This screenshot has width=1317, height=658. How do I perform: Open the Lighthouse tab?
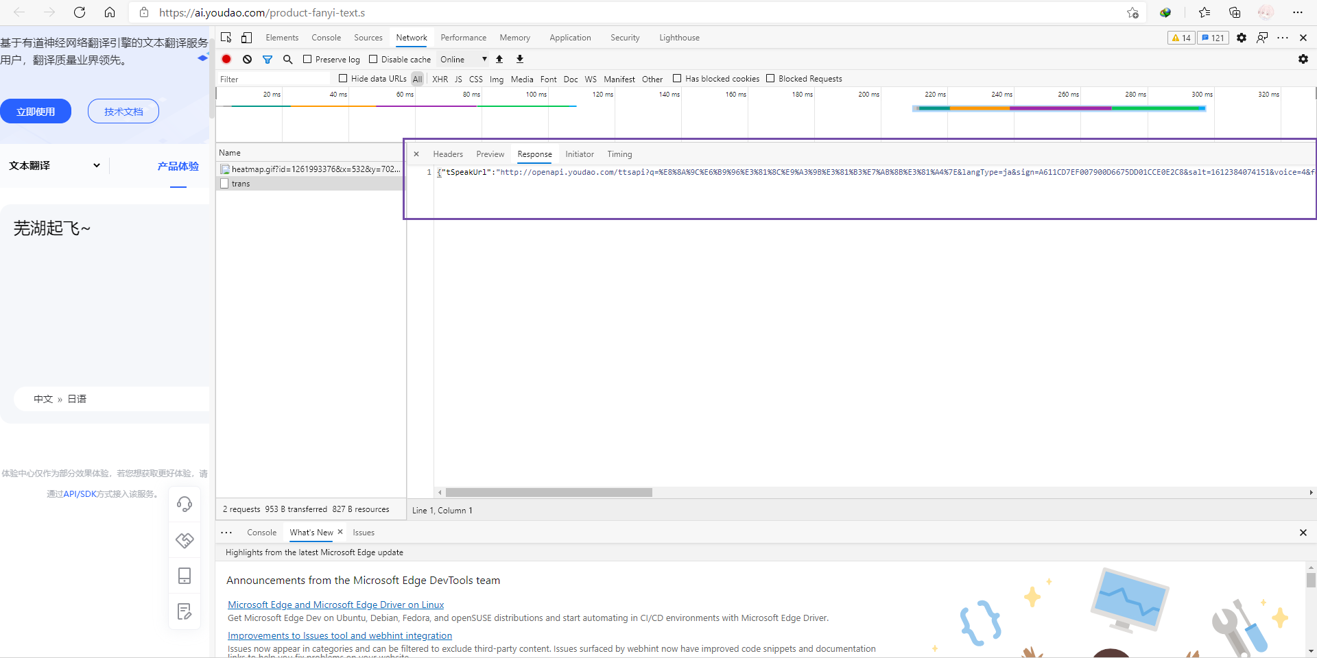coord(679,38)
